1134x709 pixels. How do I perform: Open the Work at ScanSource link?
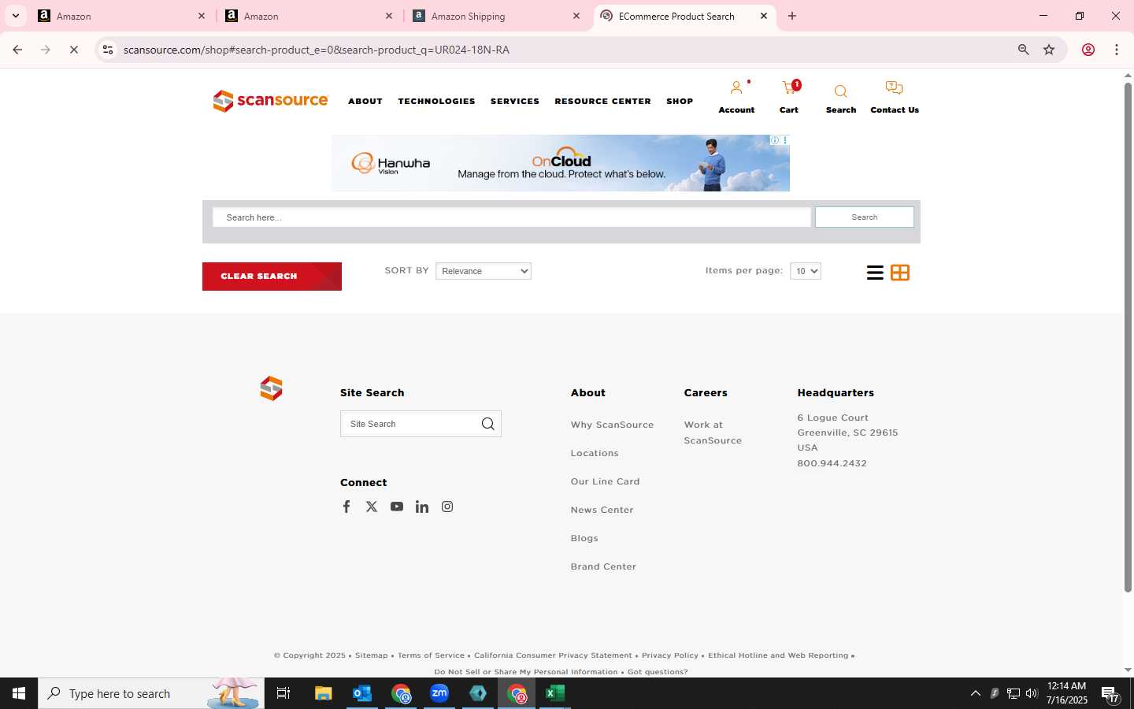click(713, 432)
